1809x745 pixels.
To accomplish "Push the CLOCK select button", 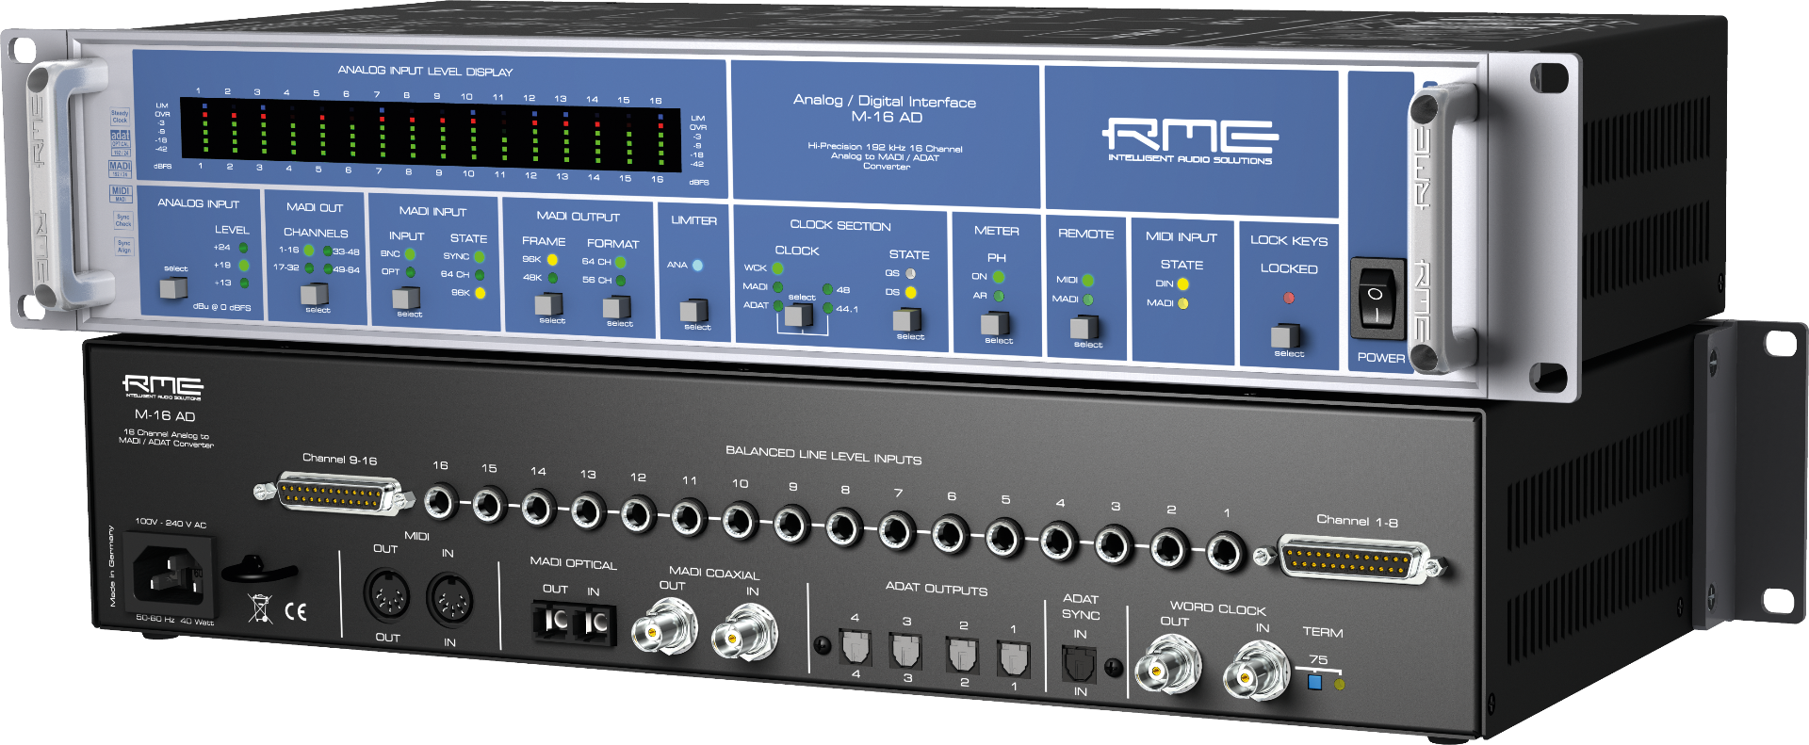I will [798, 316].
